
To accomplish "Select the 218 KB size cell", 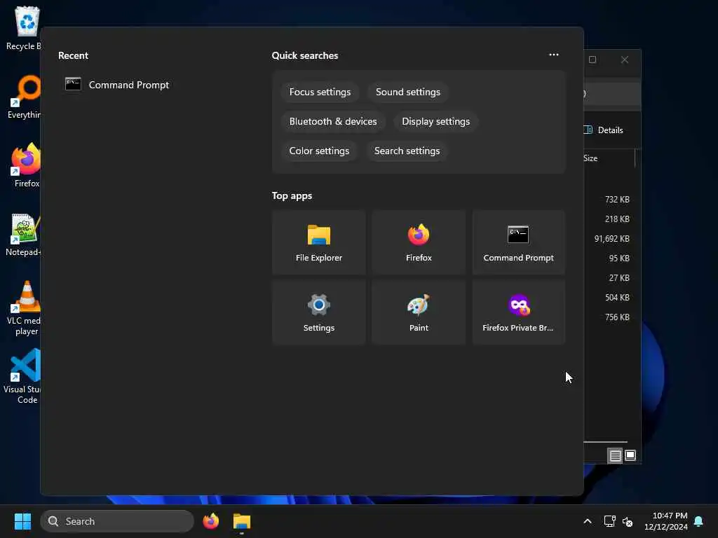I will pos(617,219).
